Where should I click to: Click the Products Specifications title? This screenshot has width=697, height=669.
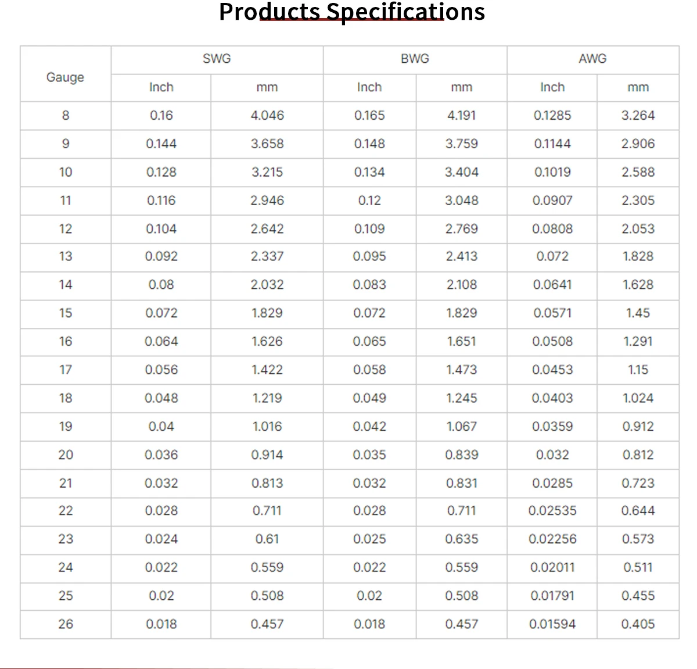pyautogui.click(x=351, y=12)
